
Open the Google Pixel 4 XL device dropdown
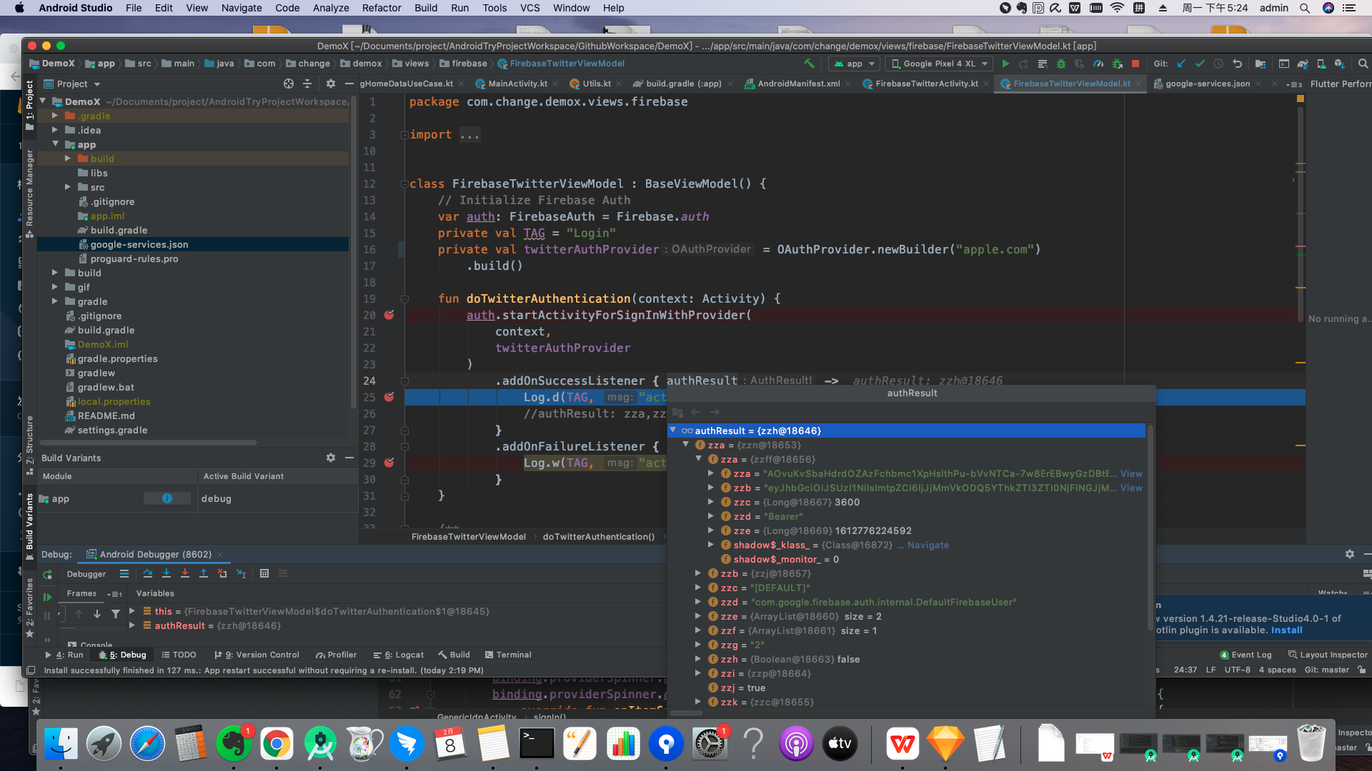coord(939,64)
